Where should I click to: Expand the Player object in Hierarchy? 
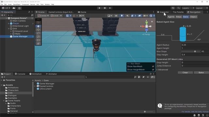point(9,23)
